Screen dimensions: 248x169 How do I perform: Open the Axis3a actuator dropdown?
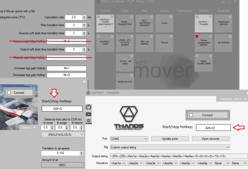(153, 163)
